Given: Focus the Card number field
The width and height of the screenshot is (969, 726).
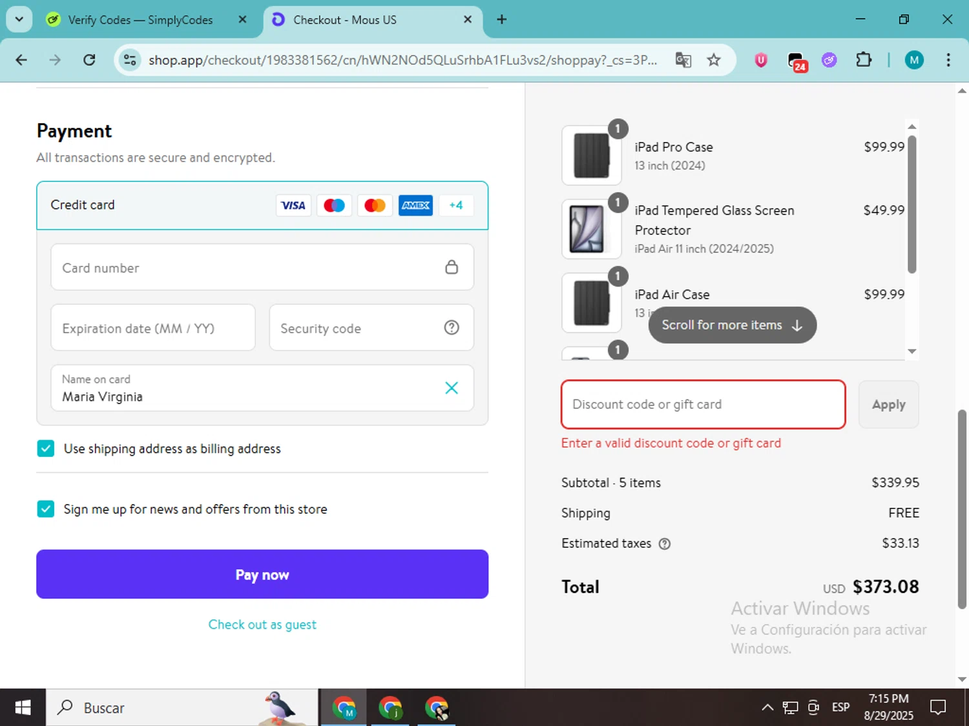Looking at the screenshot, I should [262, 267].
